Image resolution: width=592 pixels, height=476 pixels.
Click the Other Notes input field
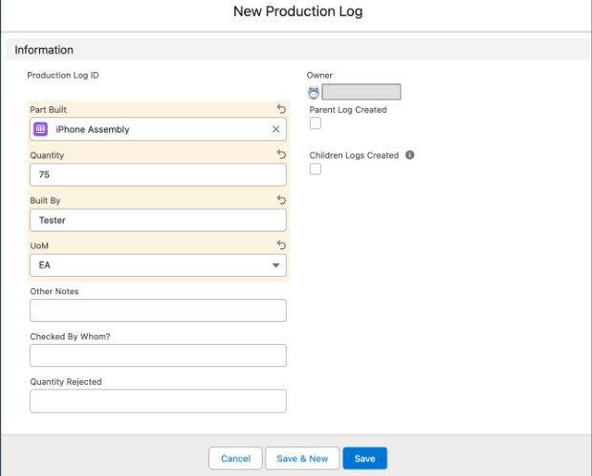click(158, 310)
